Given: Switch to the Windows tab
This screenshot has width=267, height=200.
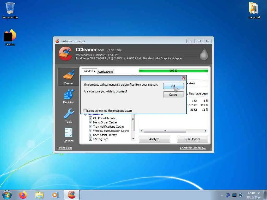Looking at the screenshot, I should point(89,71).
